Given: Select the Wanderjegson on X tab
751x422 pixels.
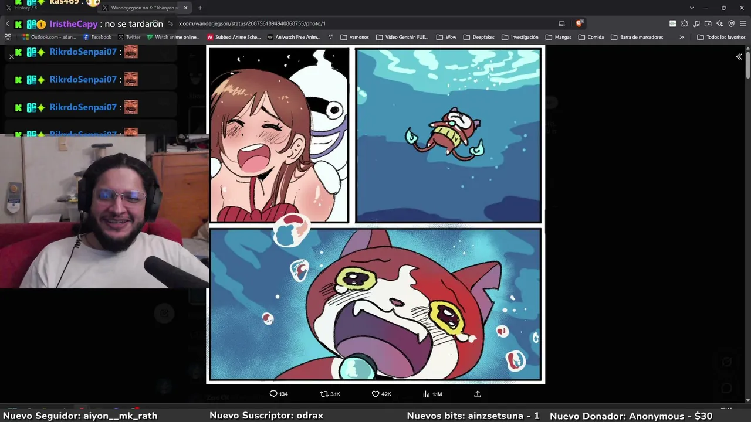Looking at the screenshot, I should click(x=144, y=8).
